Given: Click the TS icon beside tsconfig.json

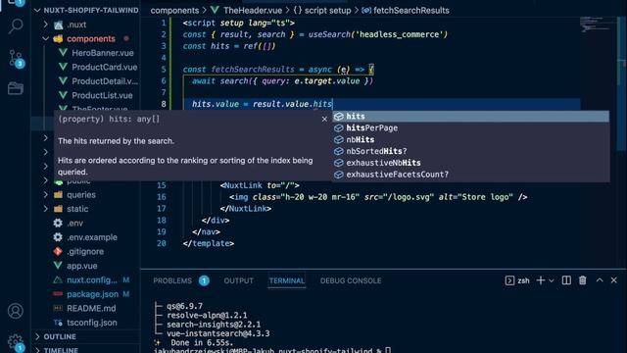Looking at the screenshot, I should [58, 323].
